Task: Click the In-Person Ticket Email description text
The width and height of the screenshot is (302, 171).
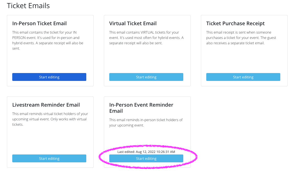Action: 48,40
